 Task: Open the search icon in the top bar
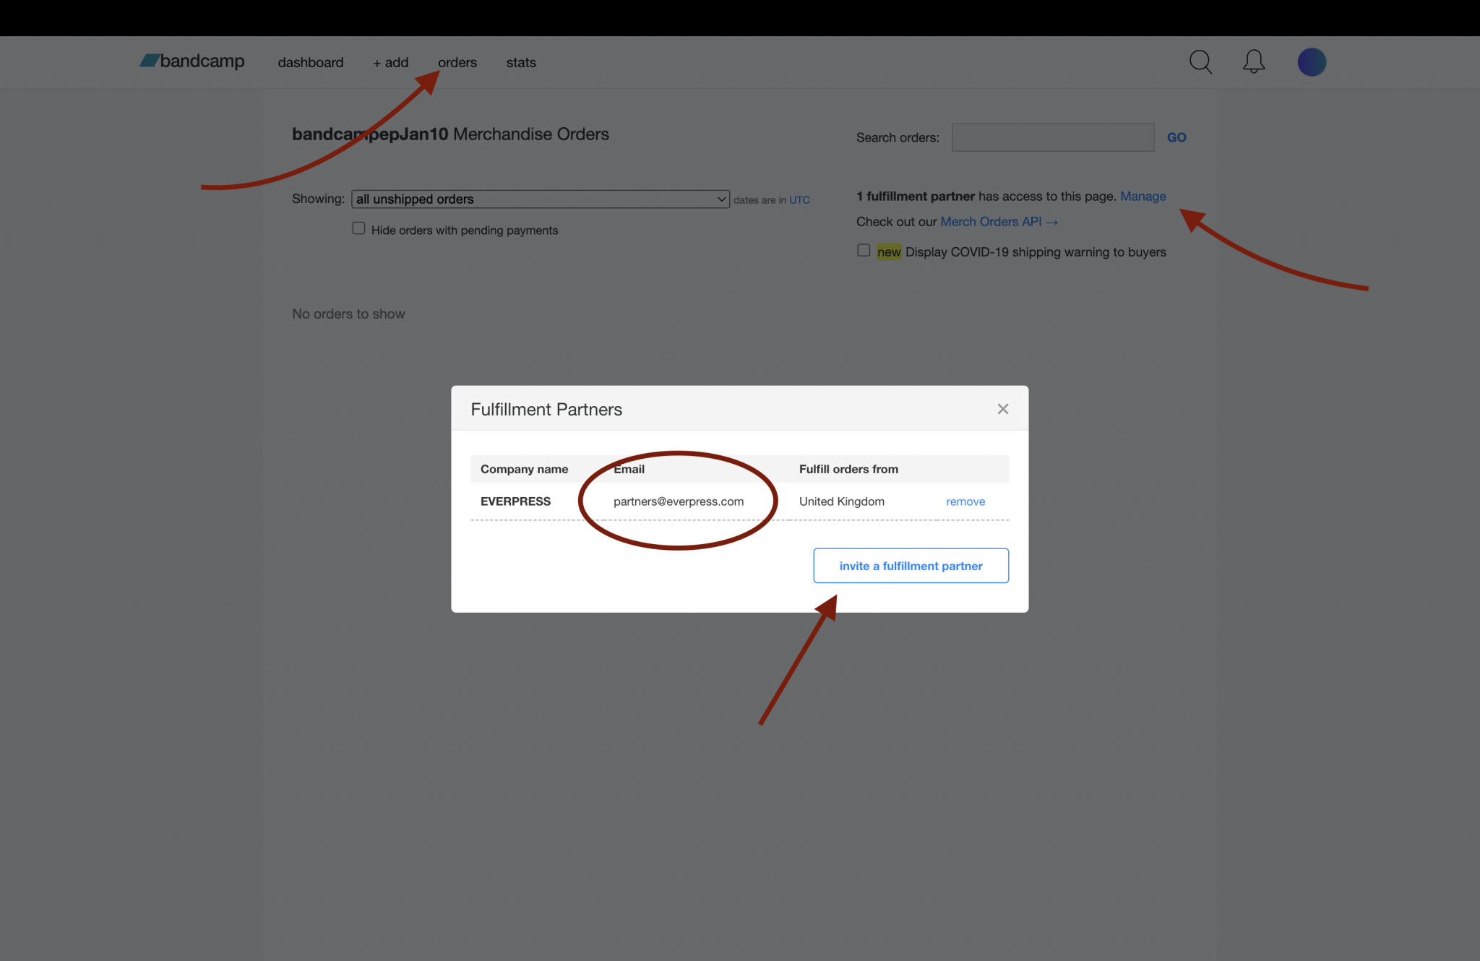(x=1200, y=62)
